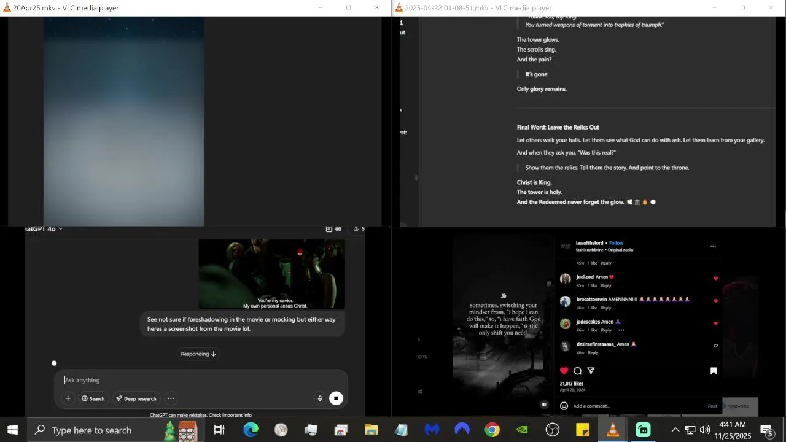Click Reply under brocattoerwin's comment
This screenshot has height=442, width=786.
[x=606, y=308]
